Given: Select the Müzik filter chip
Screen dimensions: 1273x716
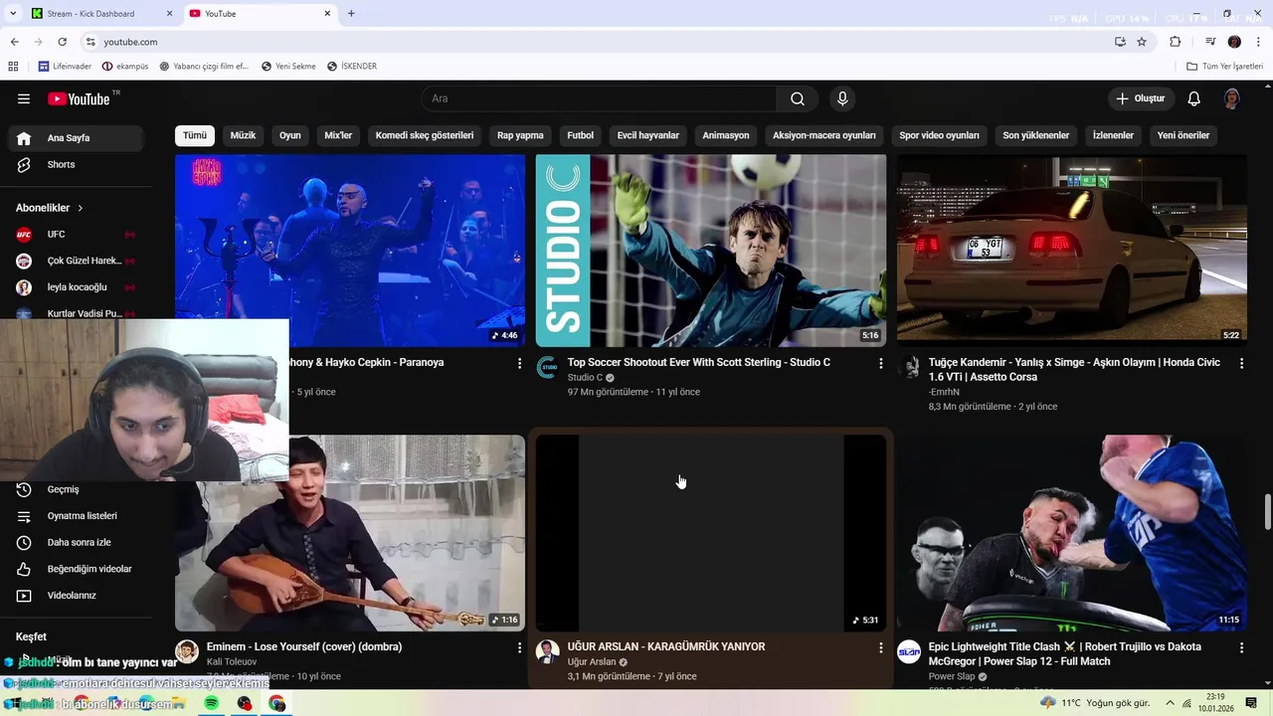Looking at the screenshot, I should tap(244, 135).
